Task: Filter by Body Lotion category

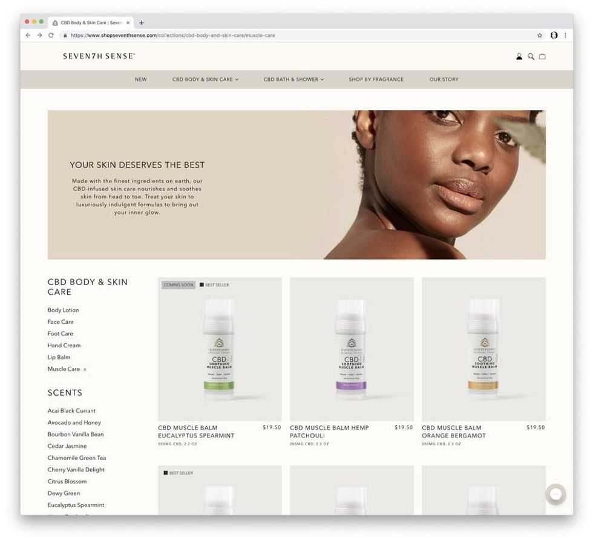Action: 63,310
